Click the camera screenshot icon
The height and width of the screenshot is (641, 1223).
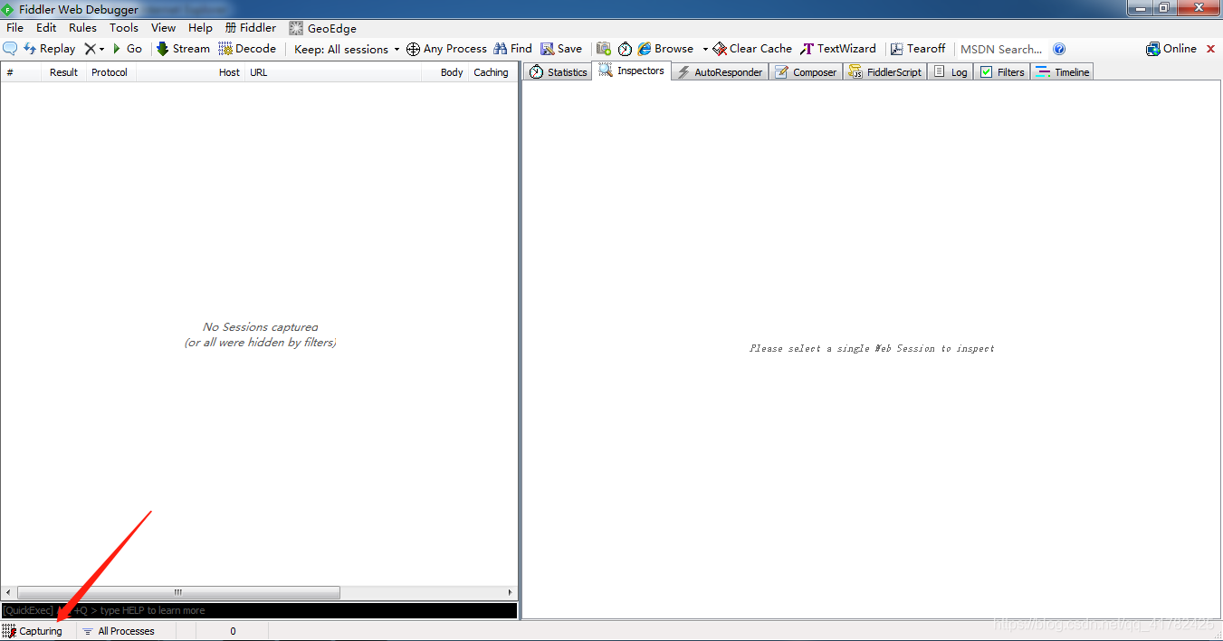tap(604, 49)
